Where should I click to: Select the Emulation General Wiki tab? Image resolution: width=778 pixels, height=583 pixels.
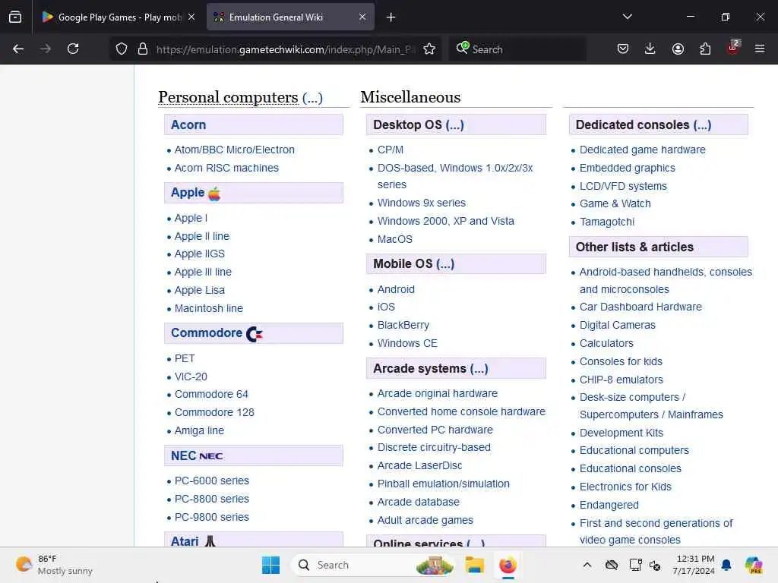pos(290,17)
